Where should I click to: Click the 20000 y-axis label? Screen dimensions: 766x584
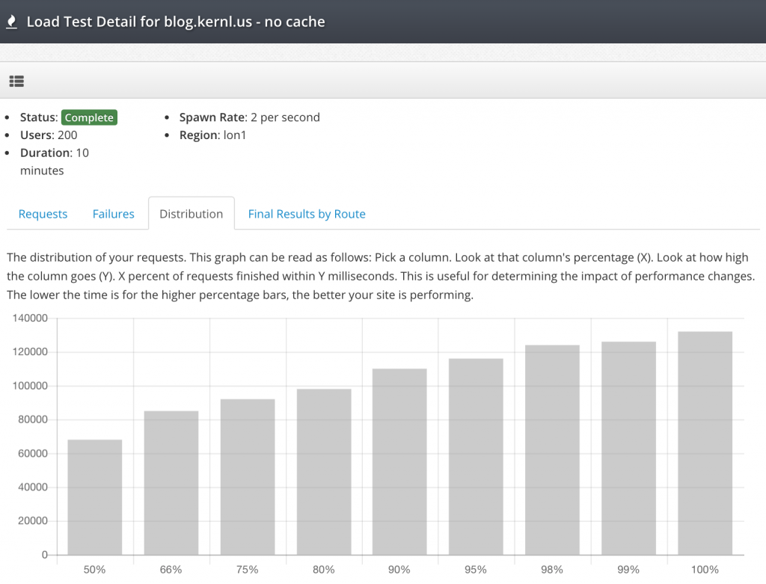pos(33,520)
